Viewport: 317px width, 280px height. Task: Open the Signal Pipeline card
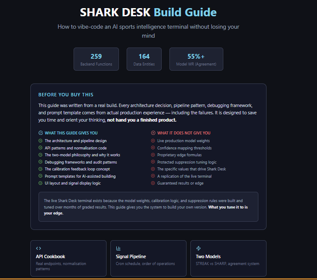148,258
